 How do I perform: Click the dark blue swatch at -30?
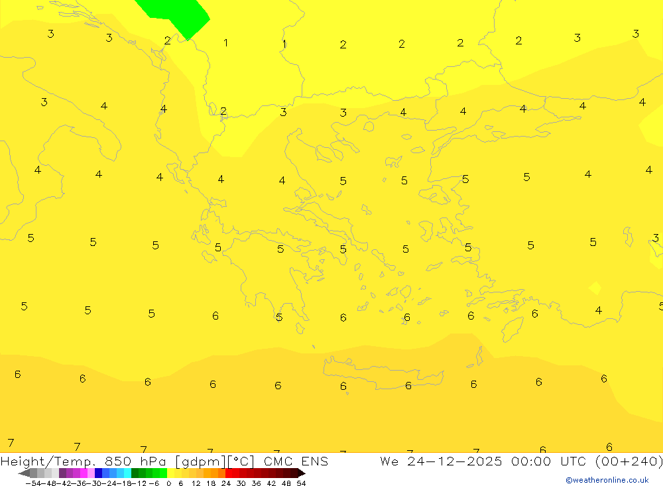(x=99, y=473)
